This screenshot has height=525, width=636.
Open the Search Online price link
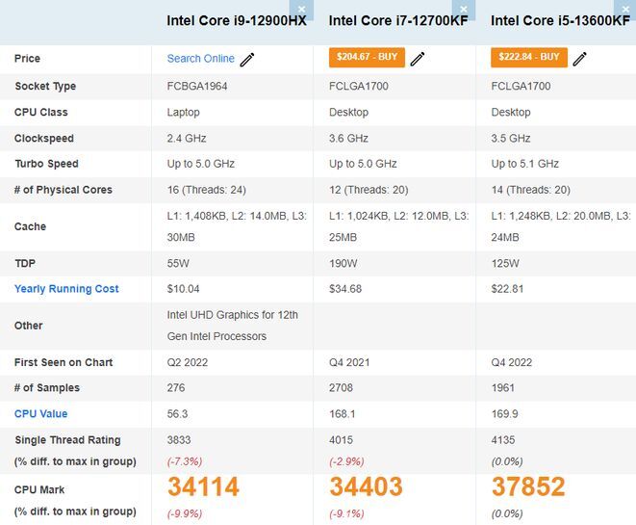200,59
